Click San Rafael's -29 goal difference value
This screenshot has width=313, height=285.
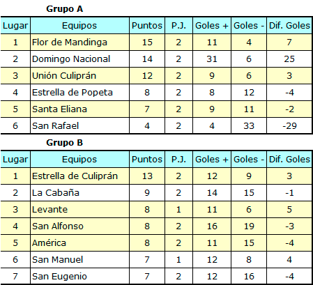(x=289, y=125)
